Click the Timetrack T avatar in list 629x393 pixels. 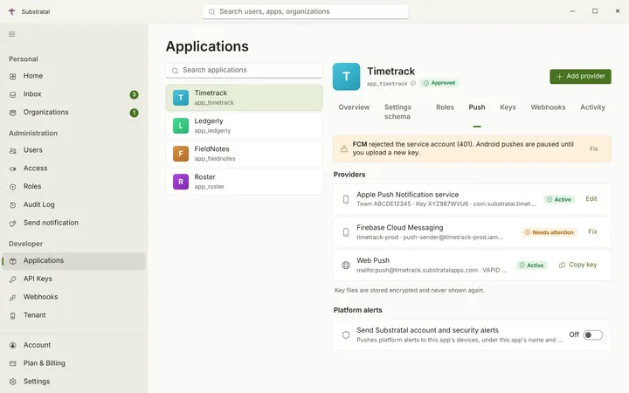181,98
